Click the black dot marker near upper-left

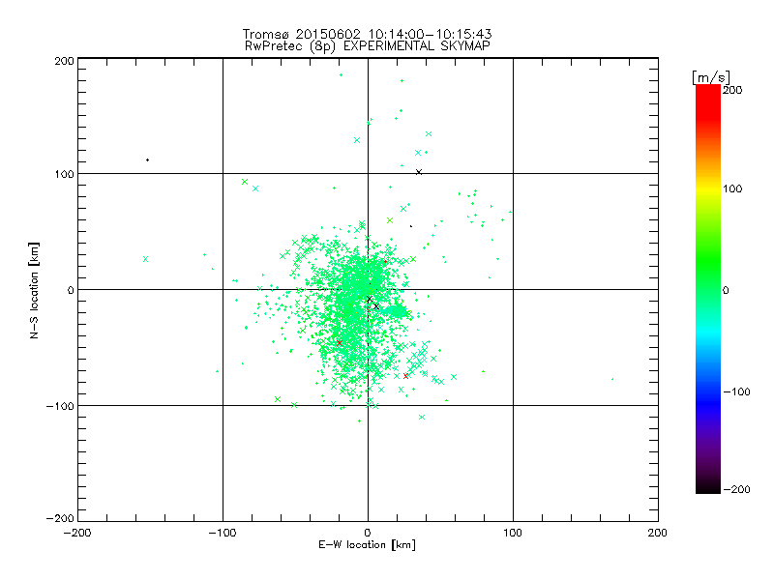click(148, 159)
